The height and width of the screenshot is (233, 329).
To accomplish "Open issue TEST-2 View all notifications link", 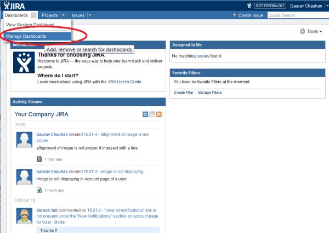I will click(x=97, y=216).
